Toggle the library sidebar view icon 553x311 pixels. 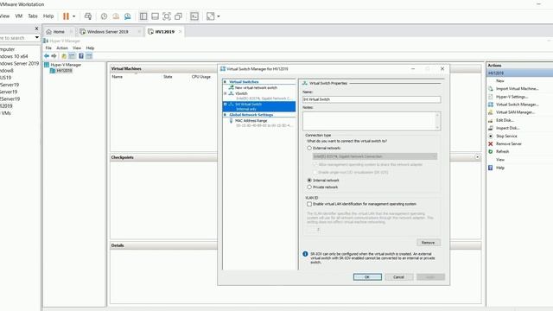coord(143,16)
